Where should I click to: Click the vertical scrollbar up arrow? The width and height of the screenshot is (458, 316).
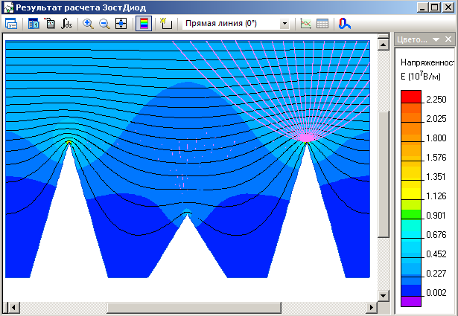383,45
